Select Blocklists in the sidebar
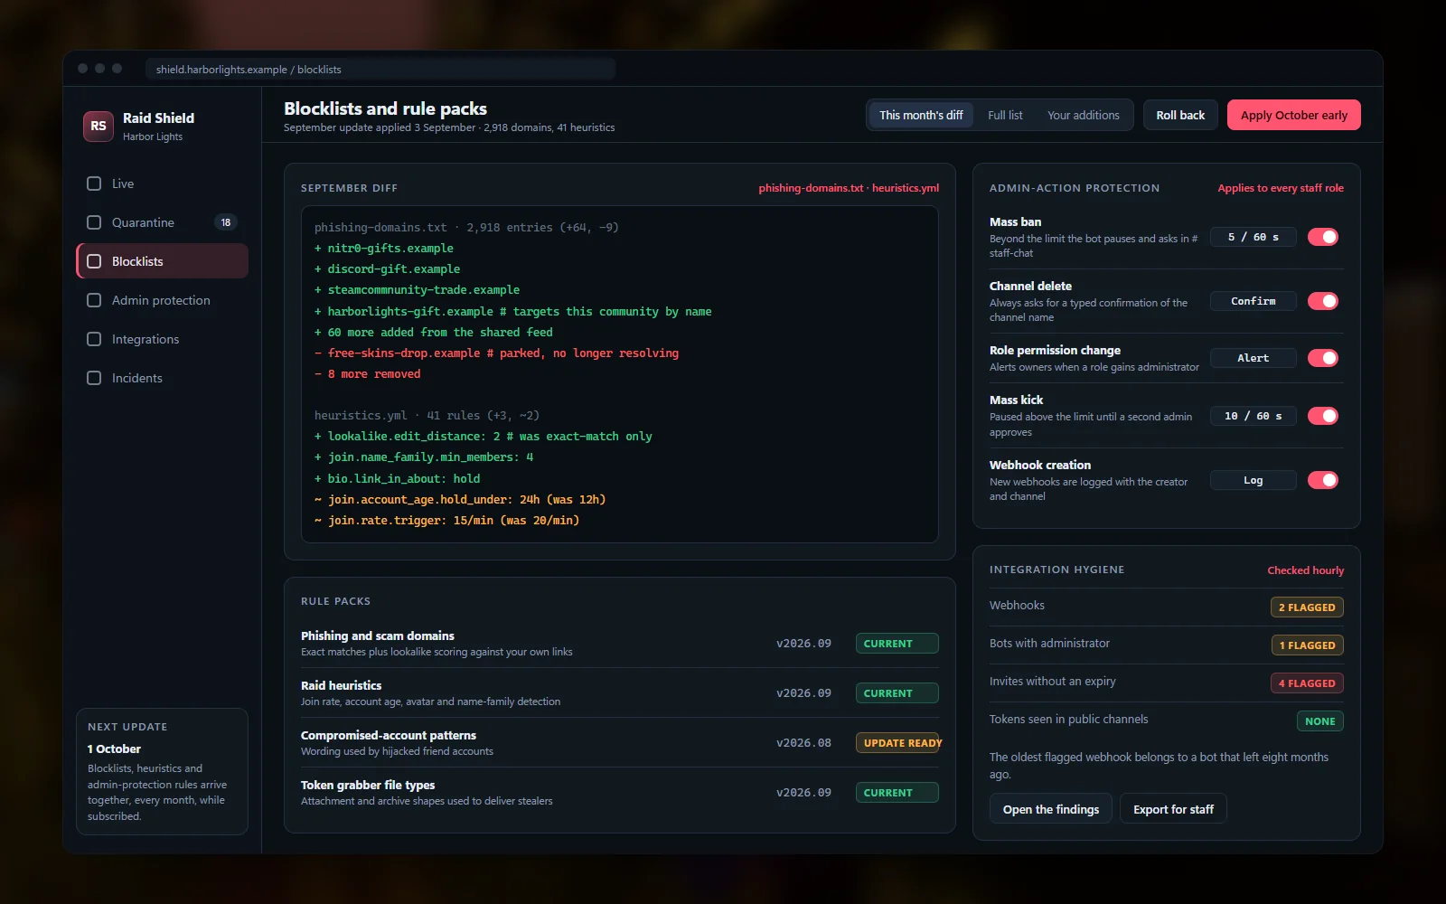 click(163, 261)
